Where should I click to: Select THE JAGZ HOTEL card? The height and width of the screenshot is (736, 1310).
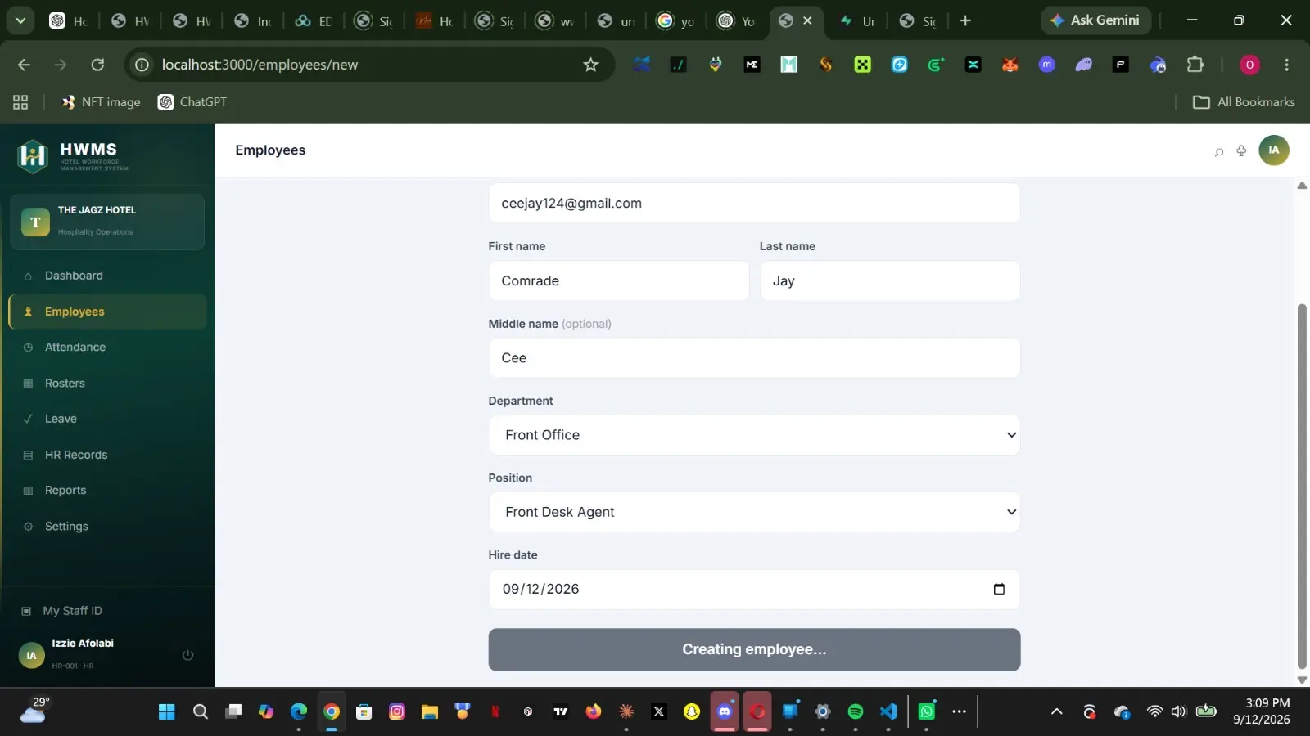(x=107, y=222)
